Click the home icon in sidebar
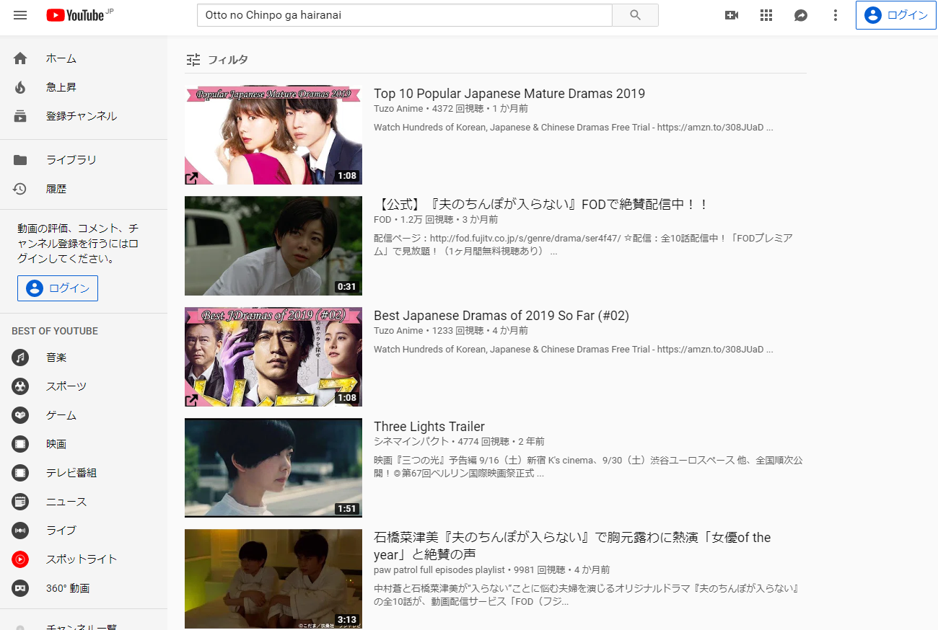 [x=20, y=58]
